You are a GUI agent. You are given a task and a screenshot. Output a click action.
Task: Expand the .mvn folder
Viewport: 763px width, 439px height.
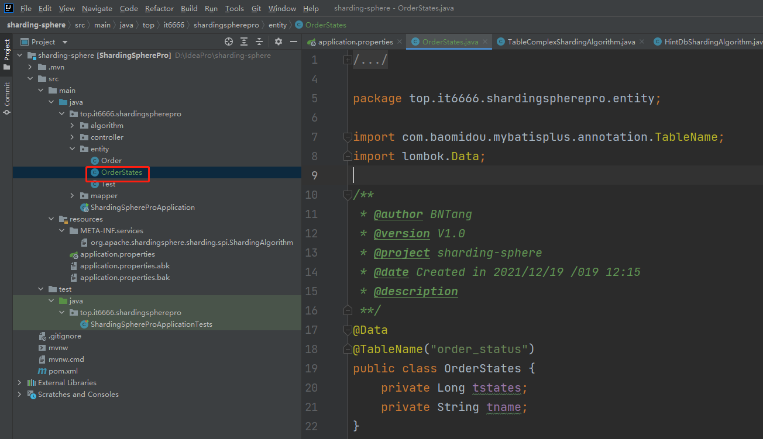point(30,67)
